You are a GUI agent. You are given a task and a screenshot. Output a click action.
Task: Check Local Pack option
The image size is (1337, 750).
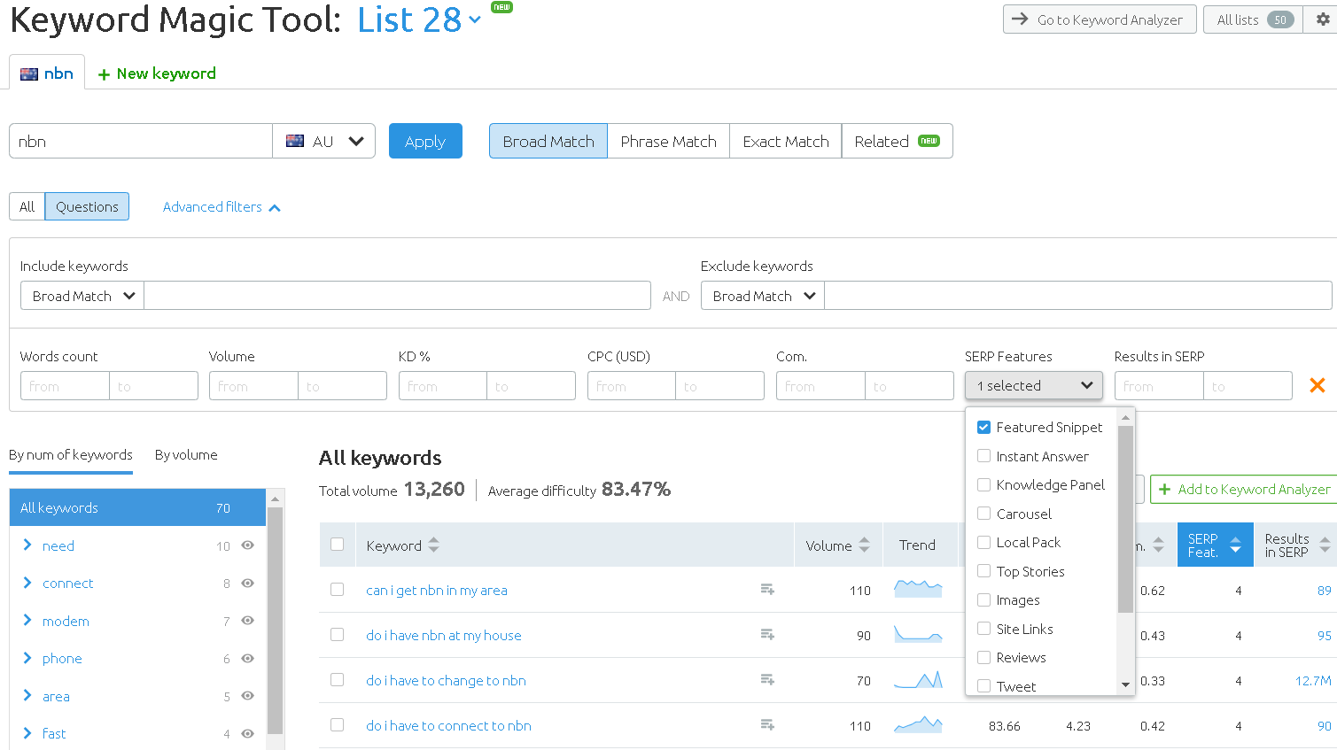(x=983, y=542)
